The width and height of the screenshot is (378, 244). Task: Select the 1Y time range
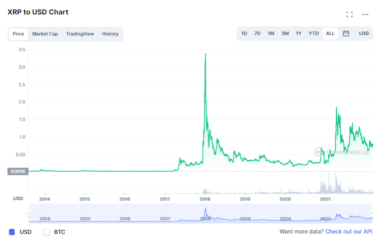tap(299, 34)
